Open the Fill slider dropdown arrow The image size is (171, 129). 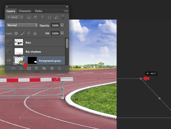pyautogui.click(x=62, y=34)
